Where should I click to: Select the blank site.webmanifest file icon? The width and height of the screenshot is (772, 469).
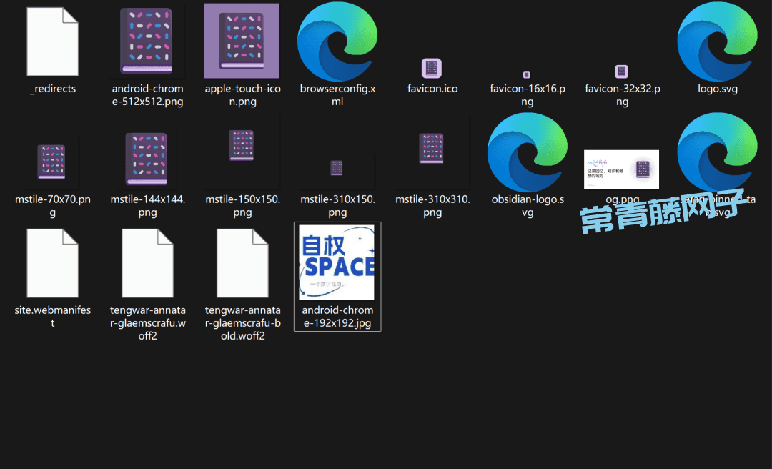(52, 263)
